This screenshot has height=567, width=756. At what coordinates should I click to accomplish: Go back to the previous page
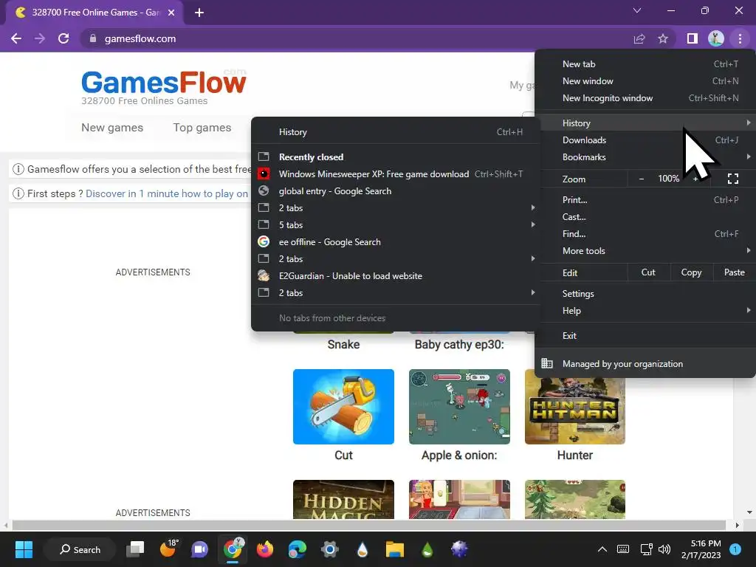pos(16,38)
